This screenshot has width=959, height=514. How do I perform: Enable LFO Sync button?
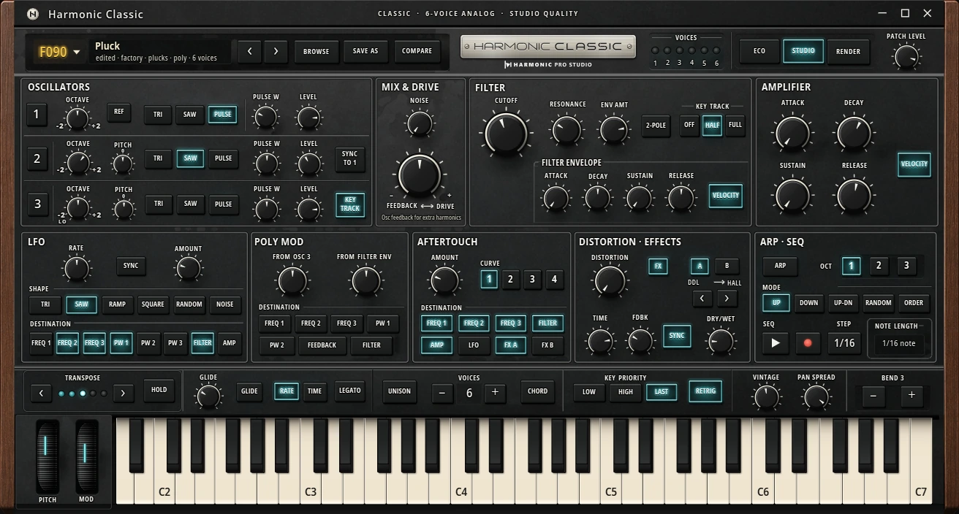(131, 266)
